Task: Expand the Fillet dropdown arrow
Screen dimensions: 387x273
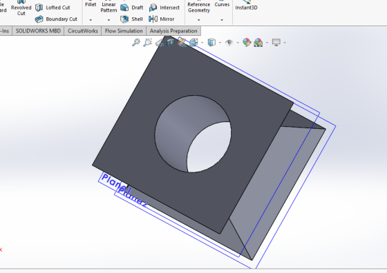Action: [x=91, y=20]
